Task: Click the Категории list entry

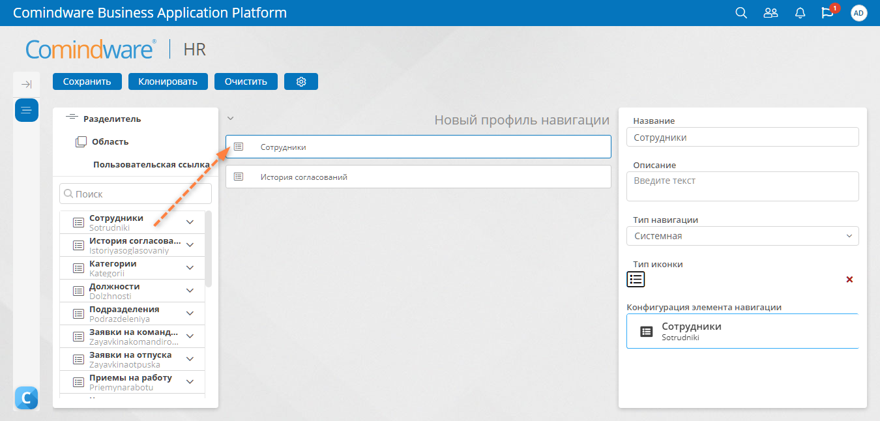Action: tap(132, 268)
